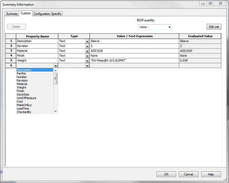The width and height of the screenshot is (229, 183).
Task: Select row header 3 for Material
Action: tap(11, 51)
